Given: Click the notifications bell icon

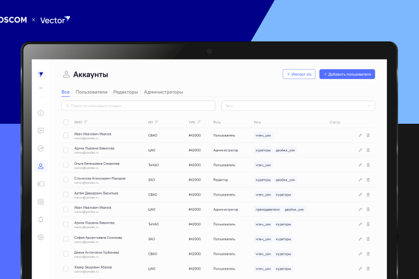Looking at the screenshot, I should point(40,219).
